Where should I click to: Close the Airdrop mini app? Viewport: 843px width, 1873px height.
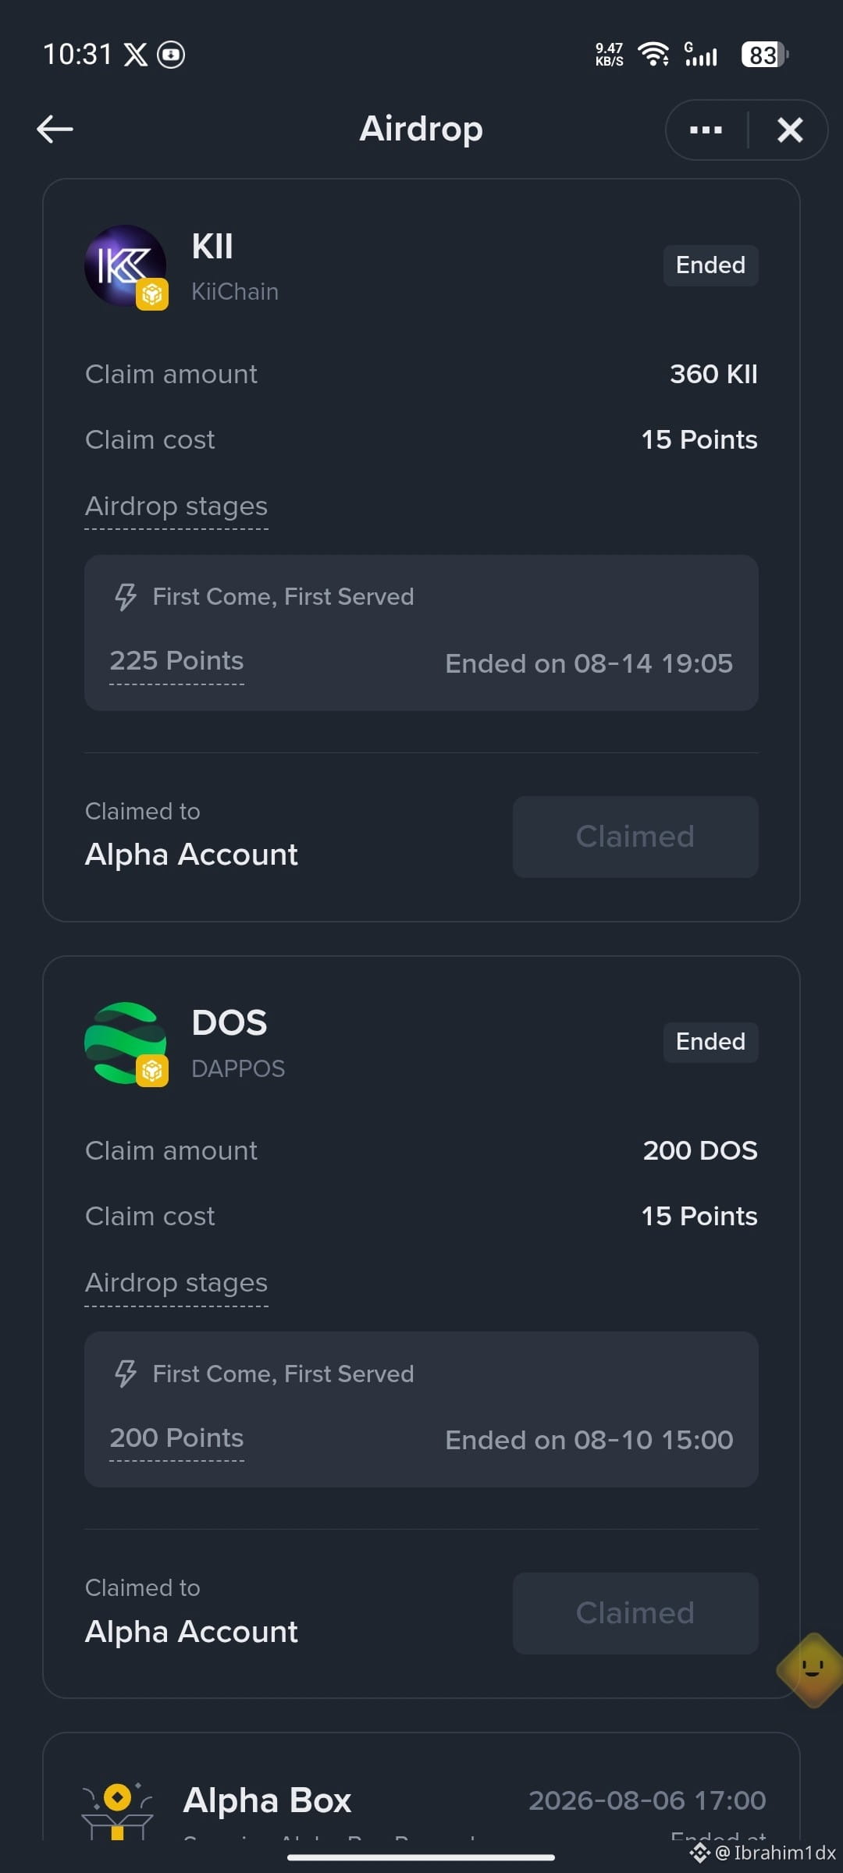790,130
